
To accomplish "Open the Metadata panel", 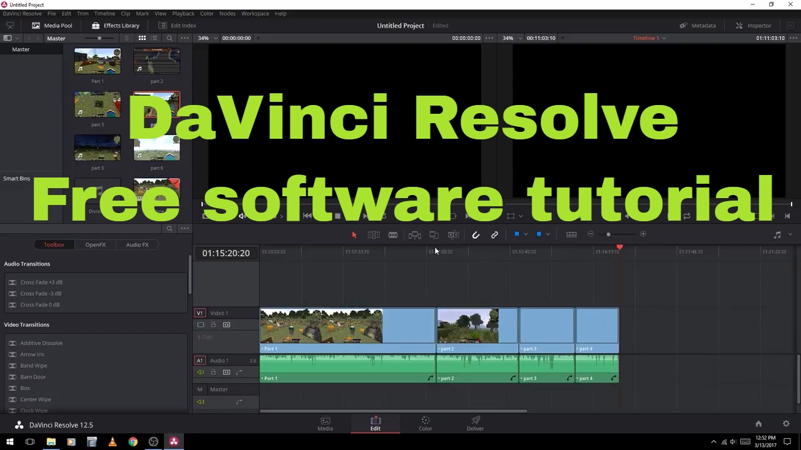I will (x=698, y=26).
